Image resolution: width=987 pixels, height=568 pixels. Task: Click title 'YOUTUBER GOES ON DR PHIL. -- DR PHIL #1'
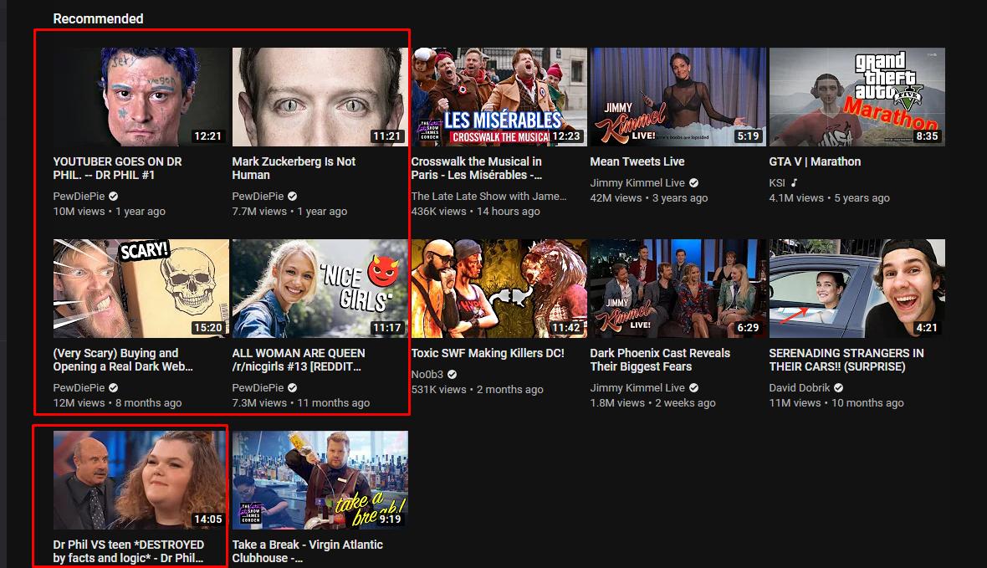point(117,168)
